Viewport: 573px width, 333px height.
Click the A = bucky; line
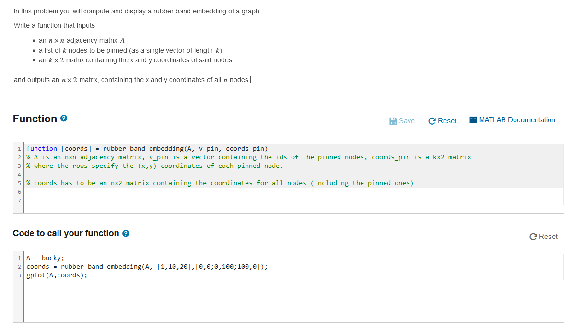pyautogui.click(x=40, y=258)
